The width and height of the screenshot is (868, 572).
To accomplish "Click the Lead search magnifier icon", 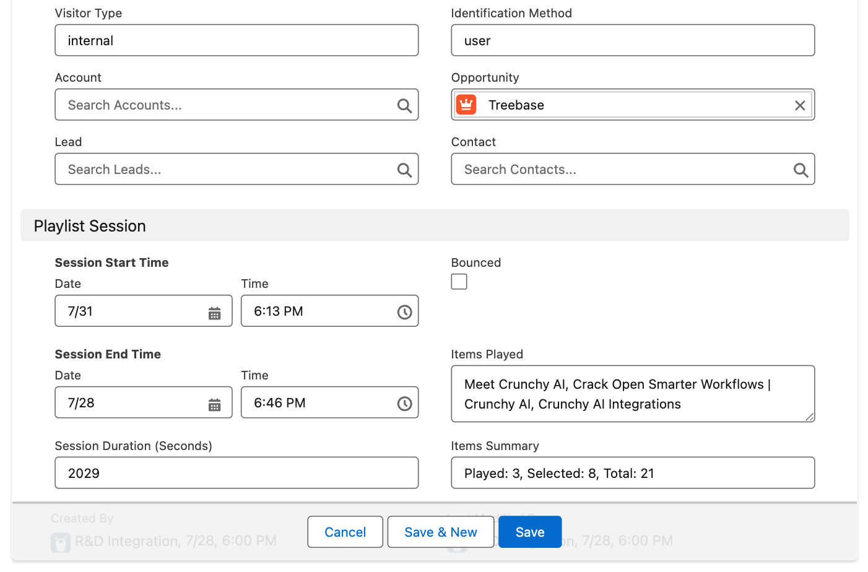I will pyautogui.click(x=404, y=169).
